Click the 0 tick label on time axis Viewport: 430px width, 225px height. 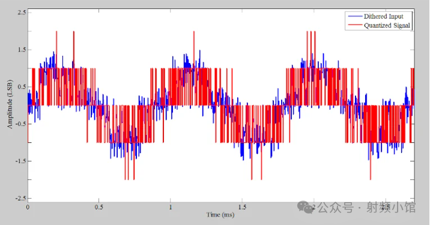point(28,207)
